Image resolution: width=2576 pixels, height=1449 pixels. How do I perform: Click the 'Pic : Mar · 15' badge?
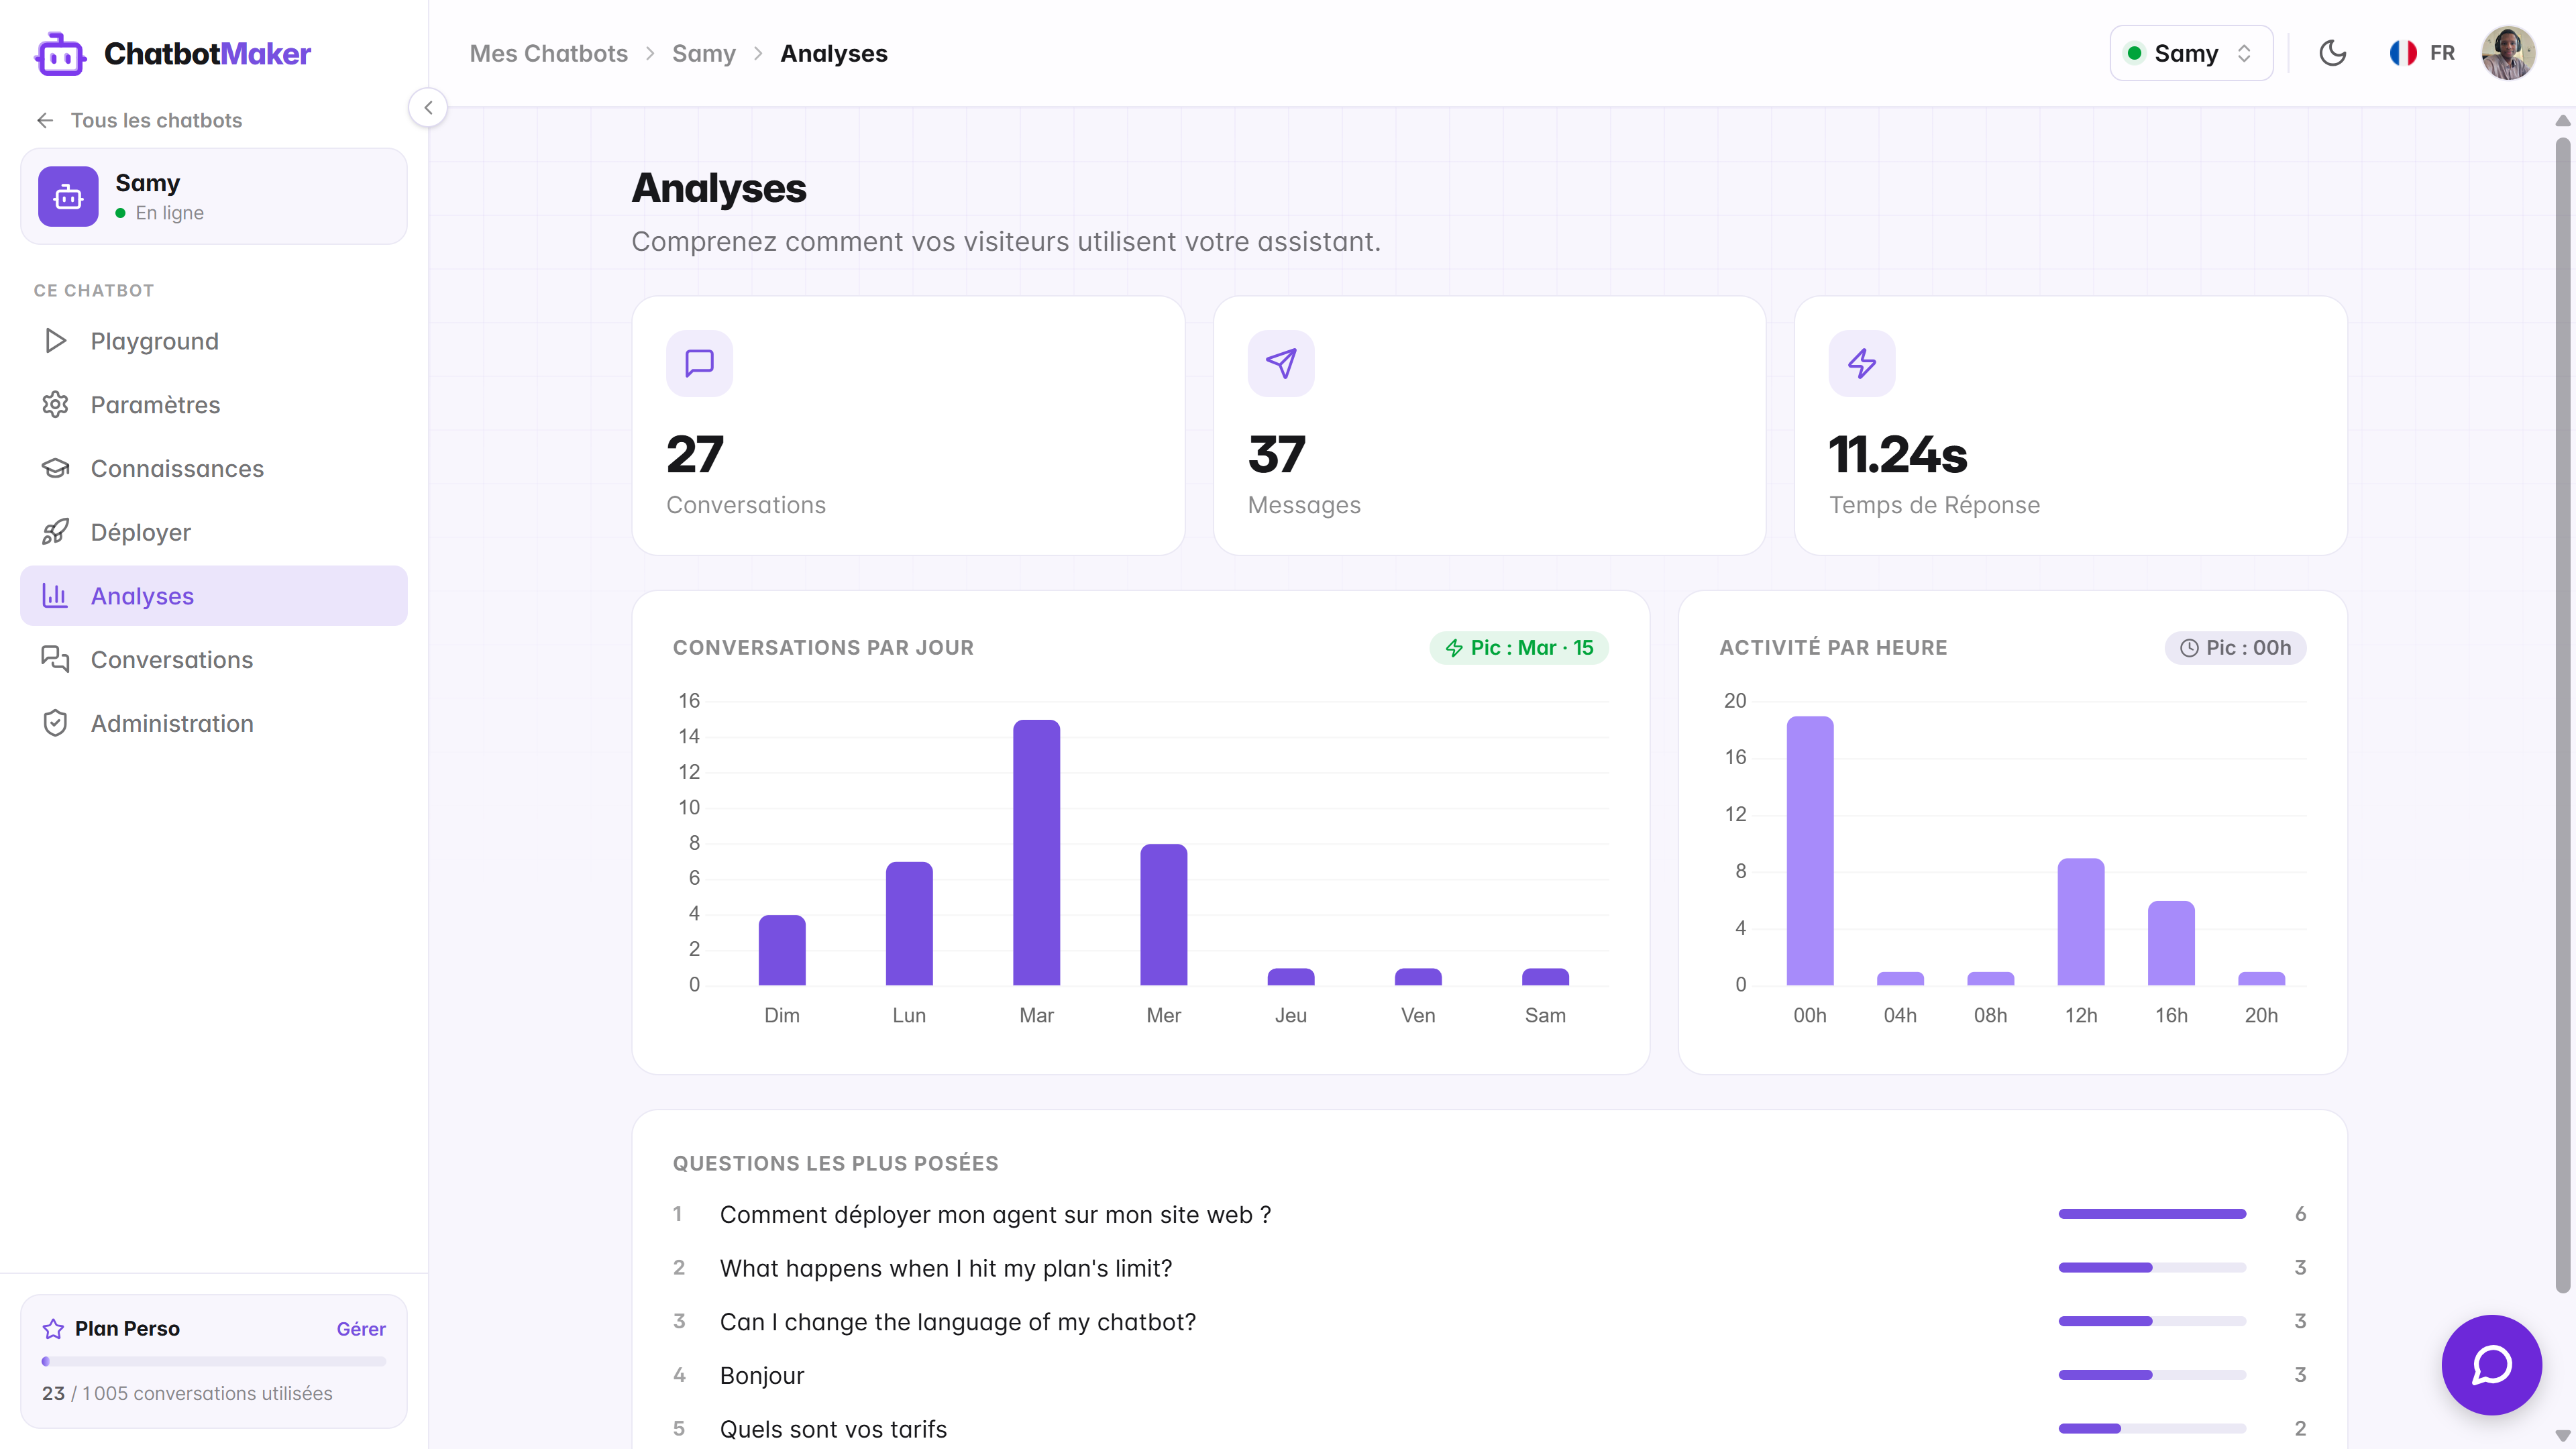pyautogui.click(x=1519, y=648)
